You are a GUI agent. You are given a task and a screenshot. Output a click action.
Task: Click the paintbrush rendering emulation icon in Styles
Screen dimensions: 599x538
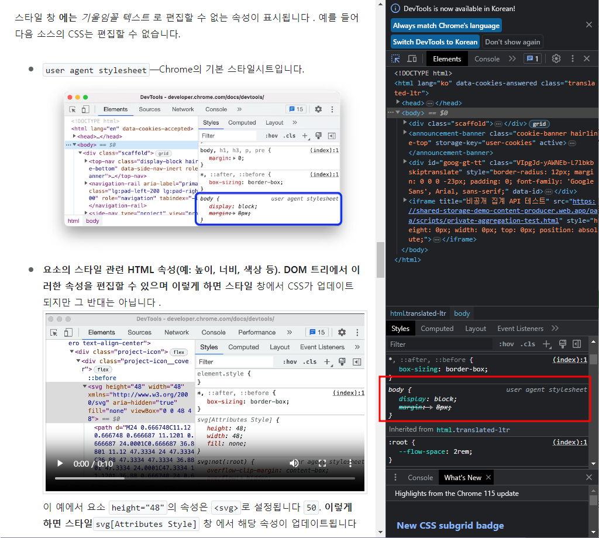562,344
